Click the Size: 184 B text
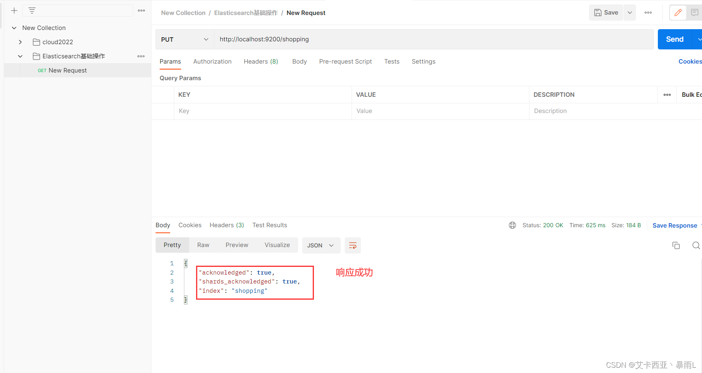The height and width of the screenshot is (373, 702). point(626,225)
